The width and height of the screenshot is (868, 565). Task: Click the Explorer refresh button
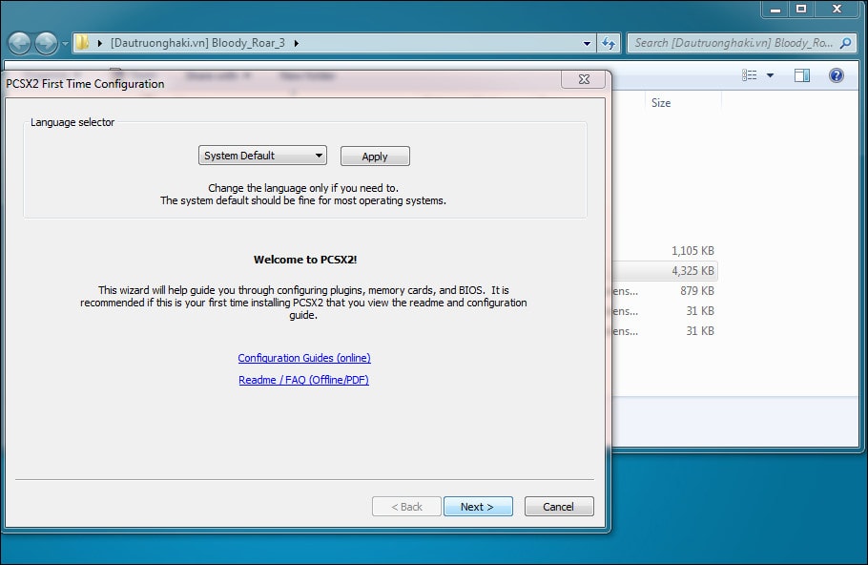click(x=609, y=43)
